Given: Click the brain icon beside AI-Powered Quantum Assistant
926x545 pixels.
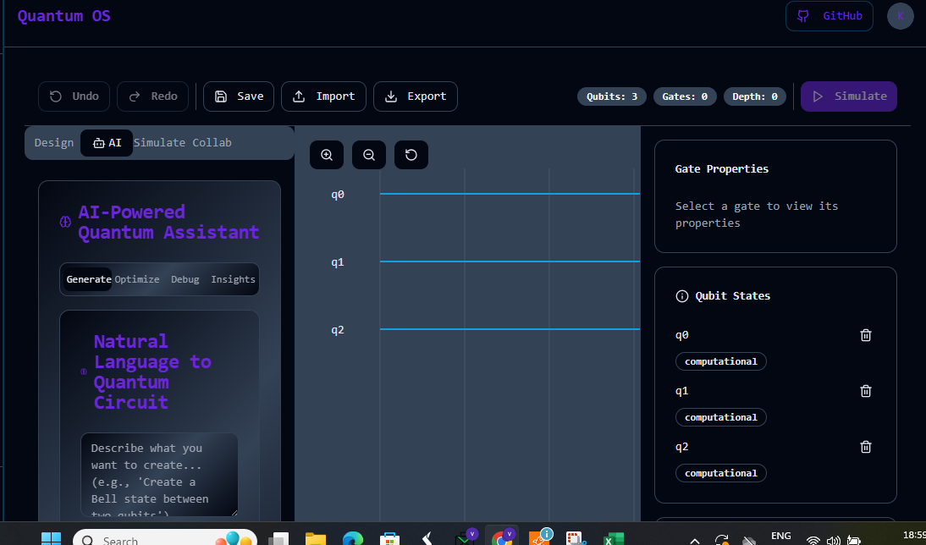Looking at the screenshot, I should 65,222.
